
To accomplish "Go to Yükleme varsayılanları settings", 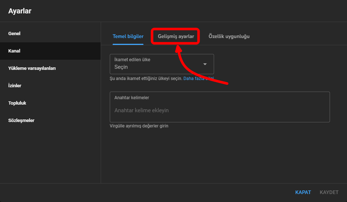I will point(32,68).
